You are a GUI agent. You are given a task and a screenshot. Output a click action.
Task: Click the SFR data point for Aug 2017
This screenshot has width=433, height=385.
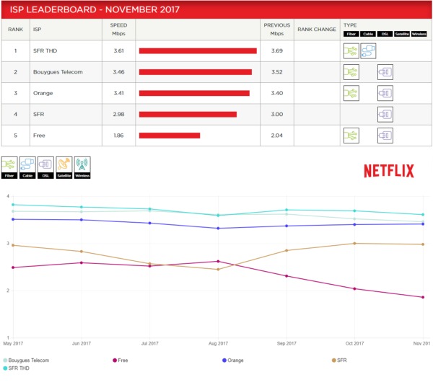[x=218, y=270]
